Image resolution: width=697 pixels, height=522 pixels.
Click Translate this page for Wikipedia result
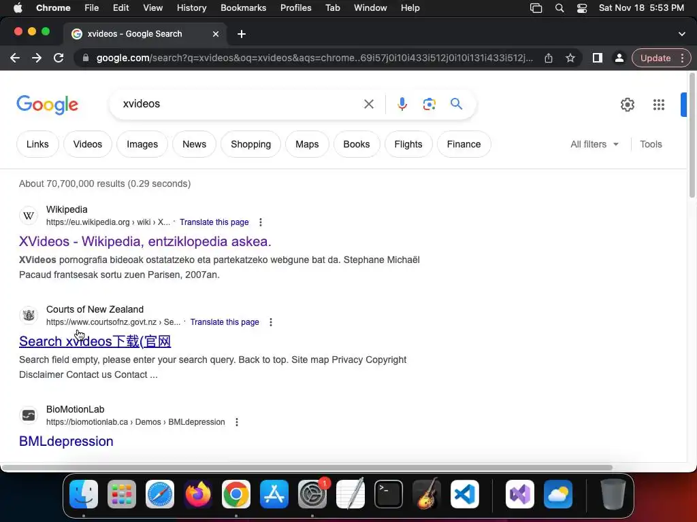(214, 222)
